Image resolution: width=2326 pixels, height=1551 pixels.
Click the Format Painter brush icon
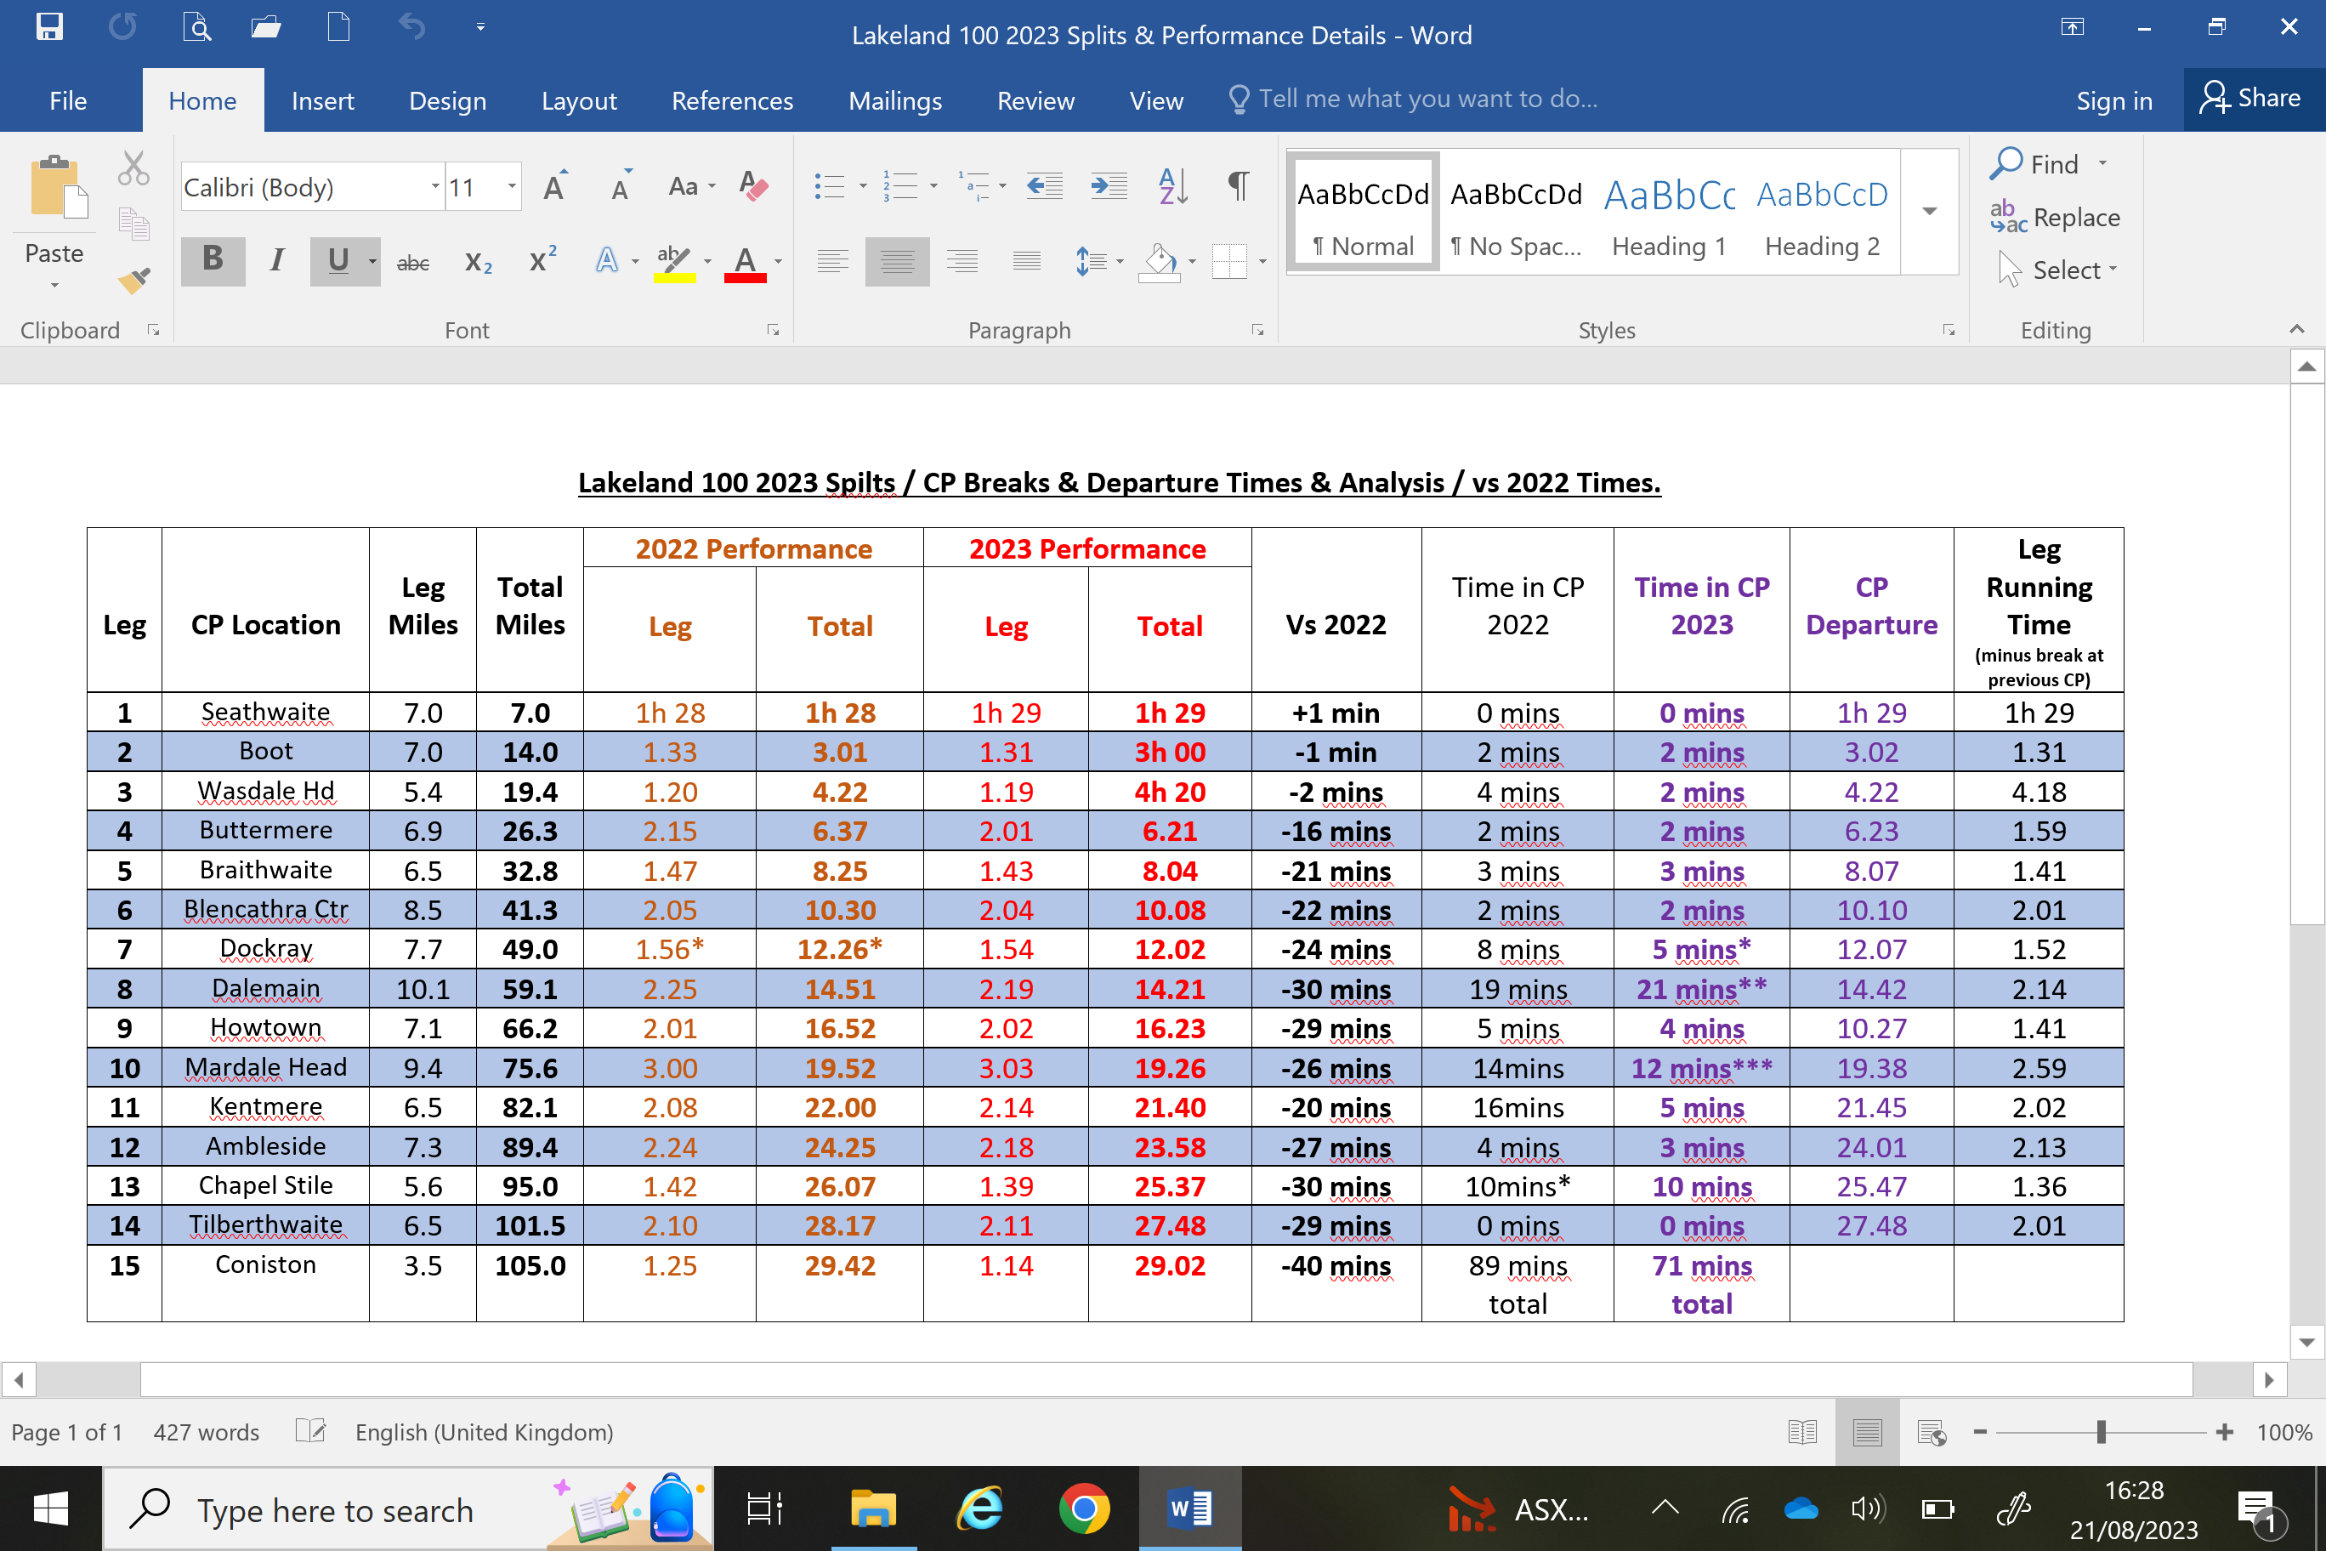(x=133, y=280)
